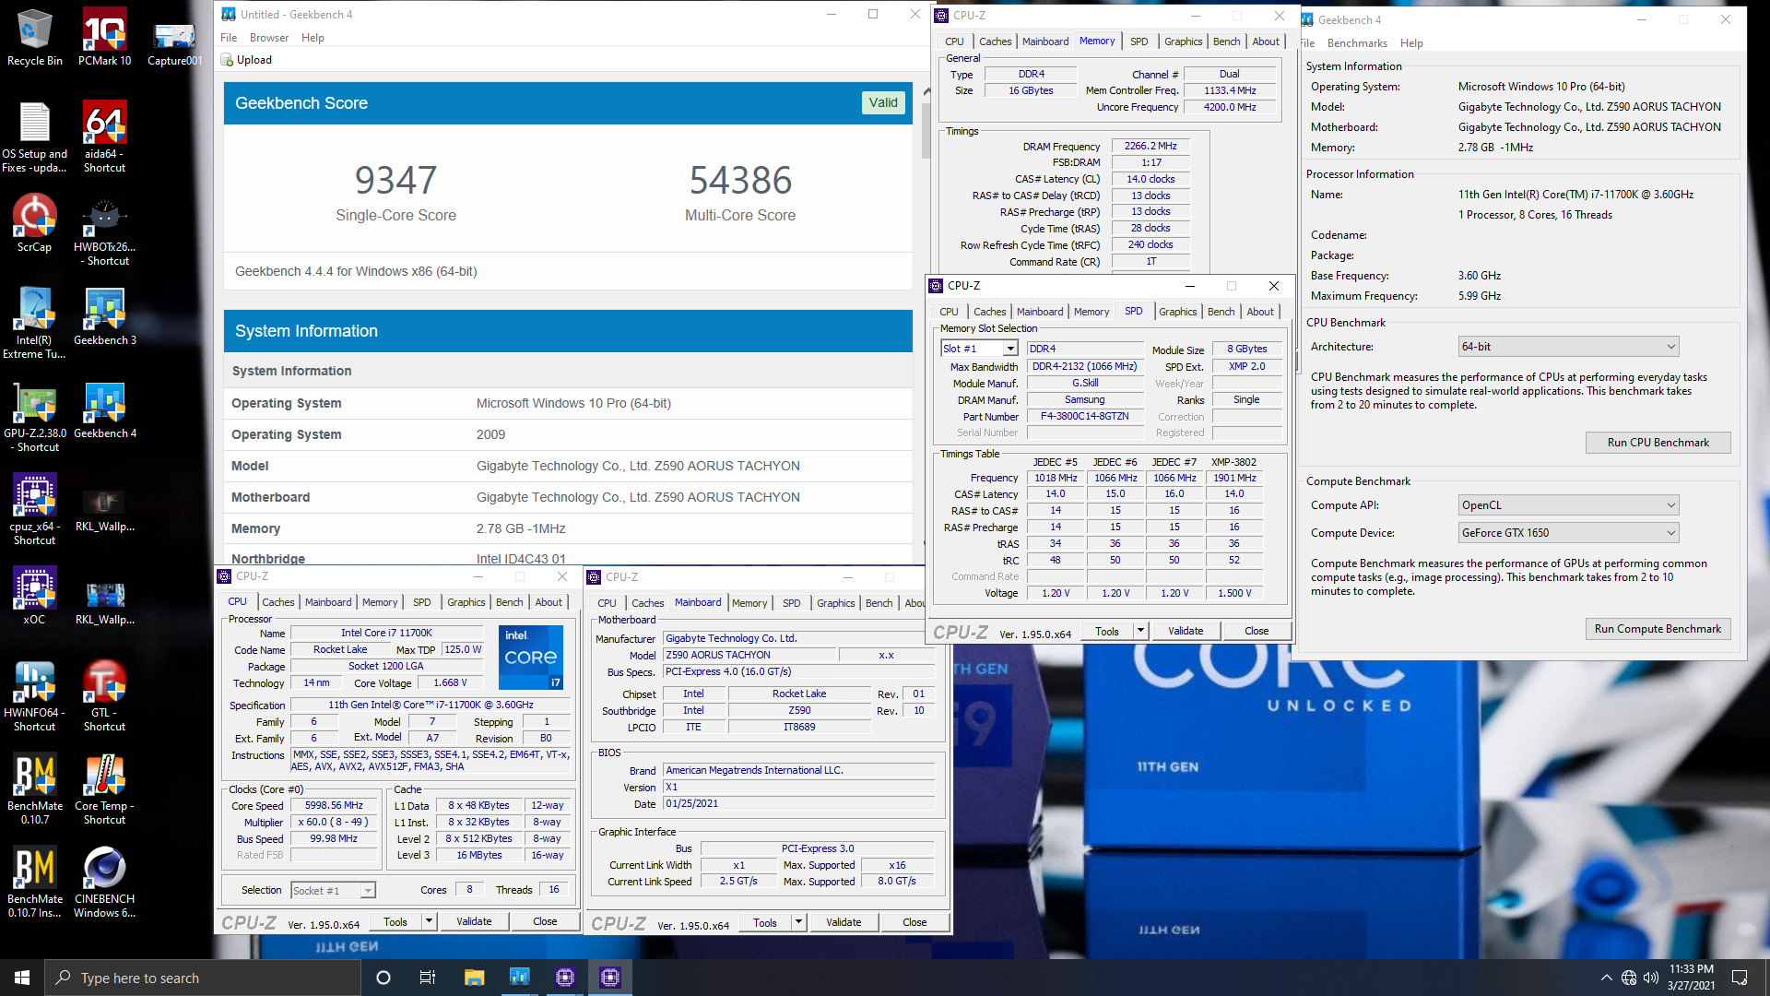Open Cortana circle in the taskbar
This screenshot has height=996, width=1770.
click(383, 978)
